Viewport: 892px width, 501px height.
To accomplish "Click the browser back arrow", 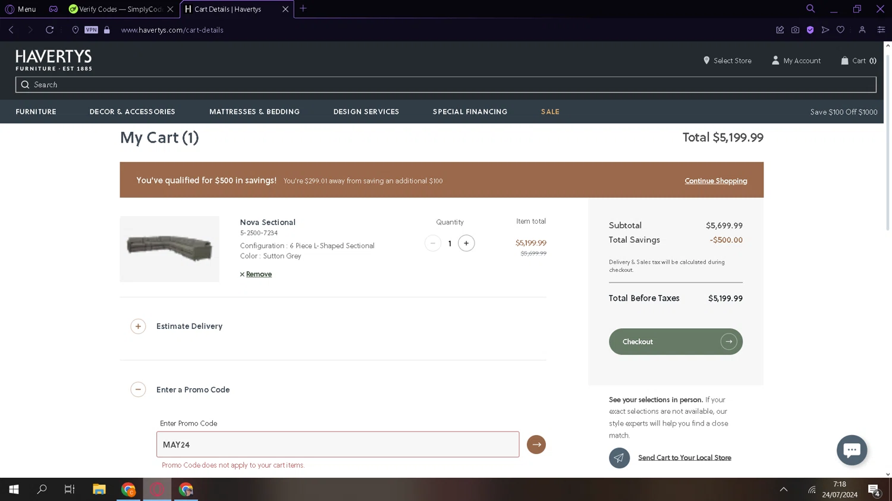I will (x=11, y=30).
